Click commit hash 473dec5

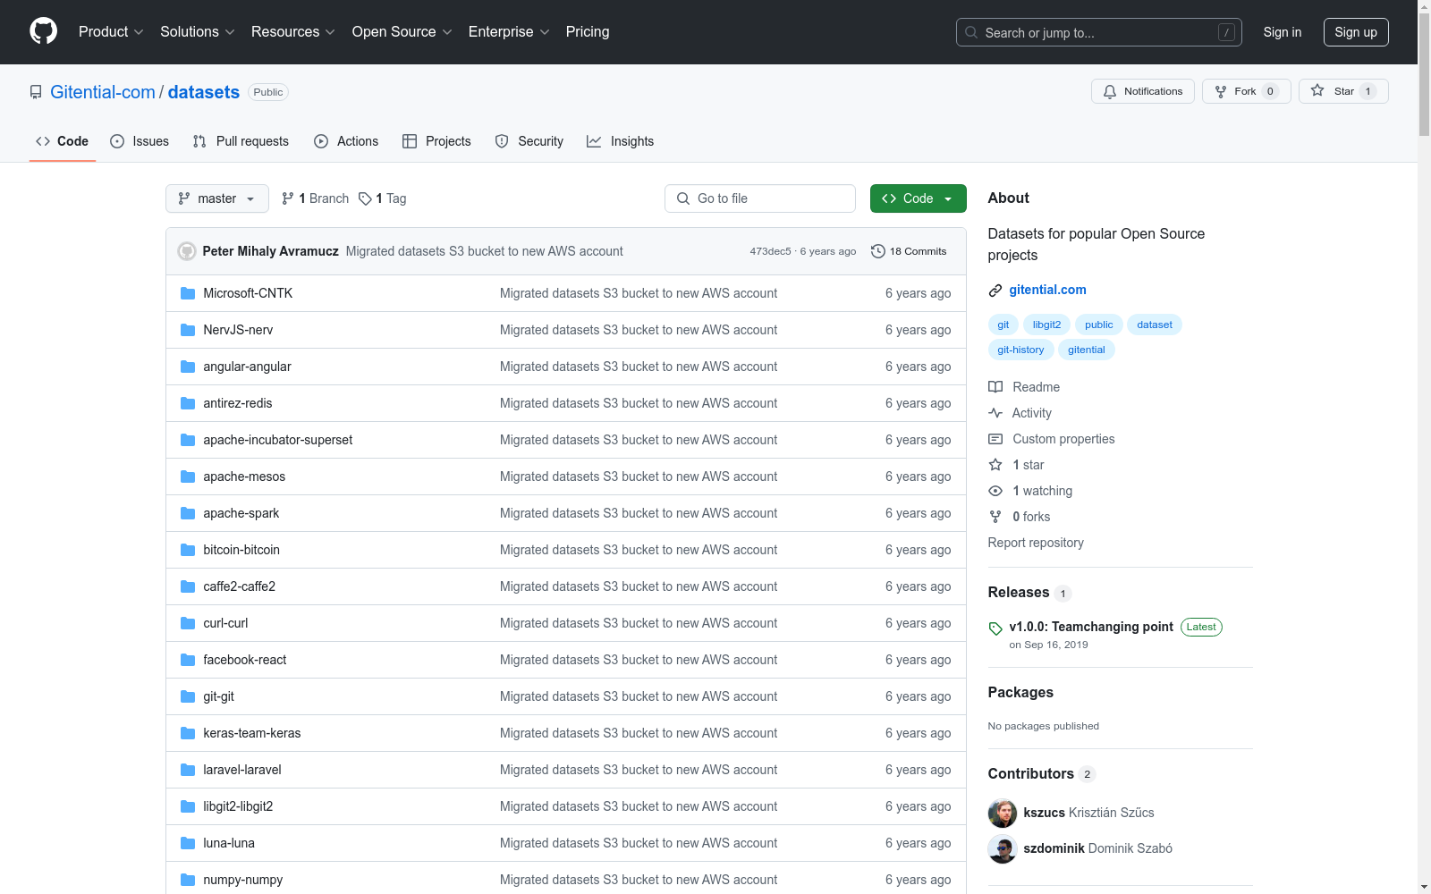point(770,251)
